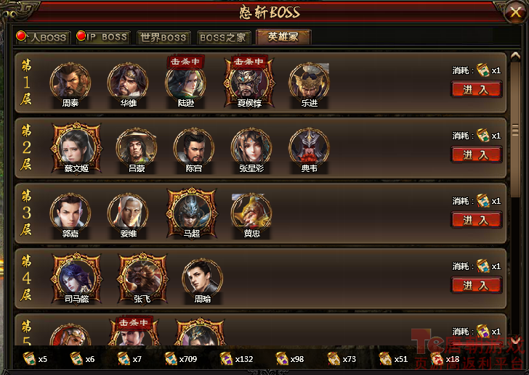The image size is (529, 375).
Task: Select the 英雄冢 tab
Action: [x=283, y=36]
